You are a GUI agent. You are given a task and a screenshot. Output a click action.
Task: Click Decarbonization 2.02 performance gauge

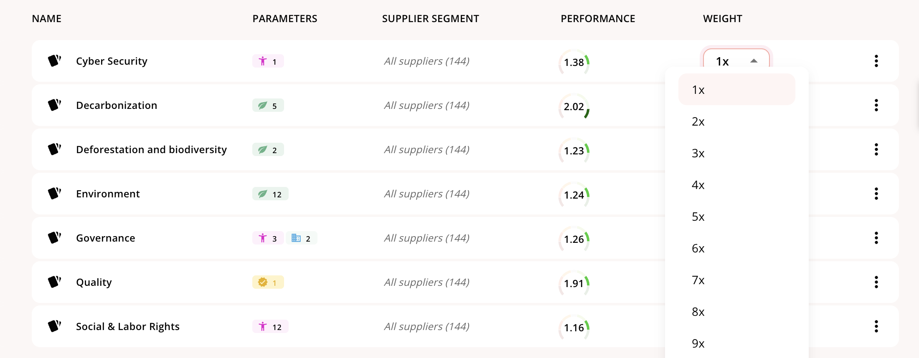pyautogui.click(x=574, y=106)
